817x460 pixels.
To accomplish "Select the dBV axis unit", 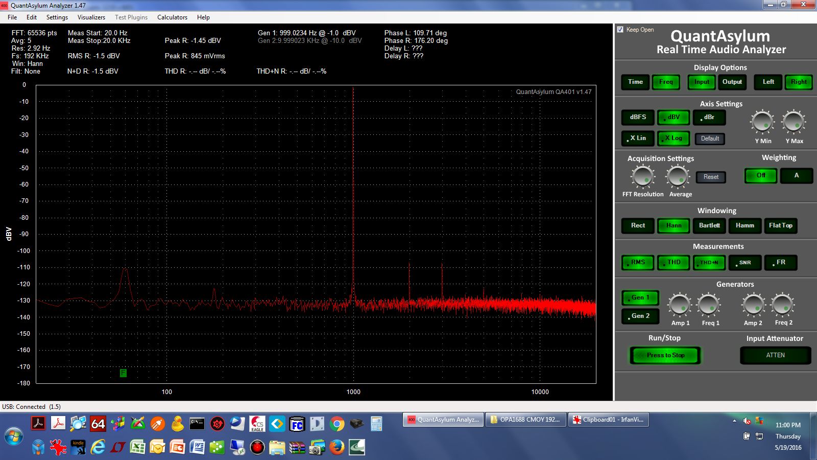I will 674,117.
